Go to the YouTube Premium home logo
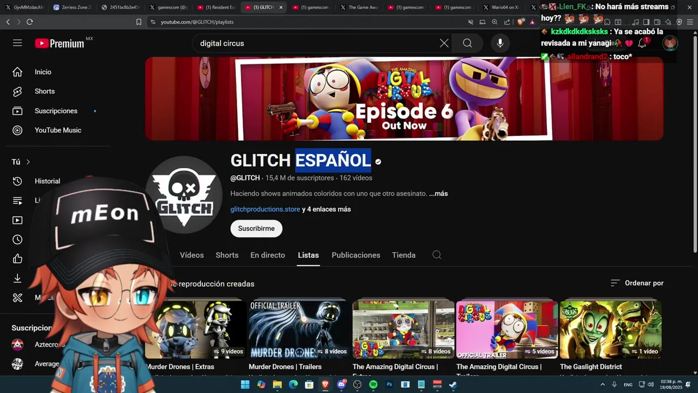 click(x=60, y=43)
